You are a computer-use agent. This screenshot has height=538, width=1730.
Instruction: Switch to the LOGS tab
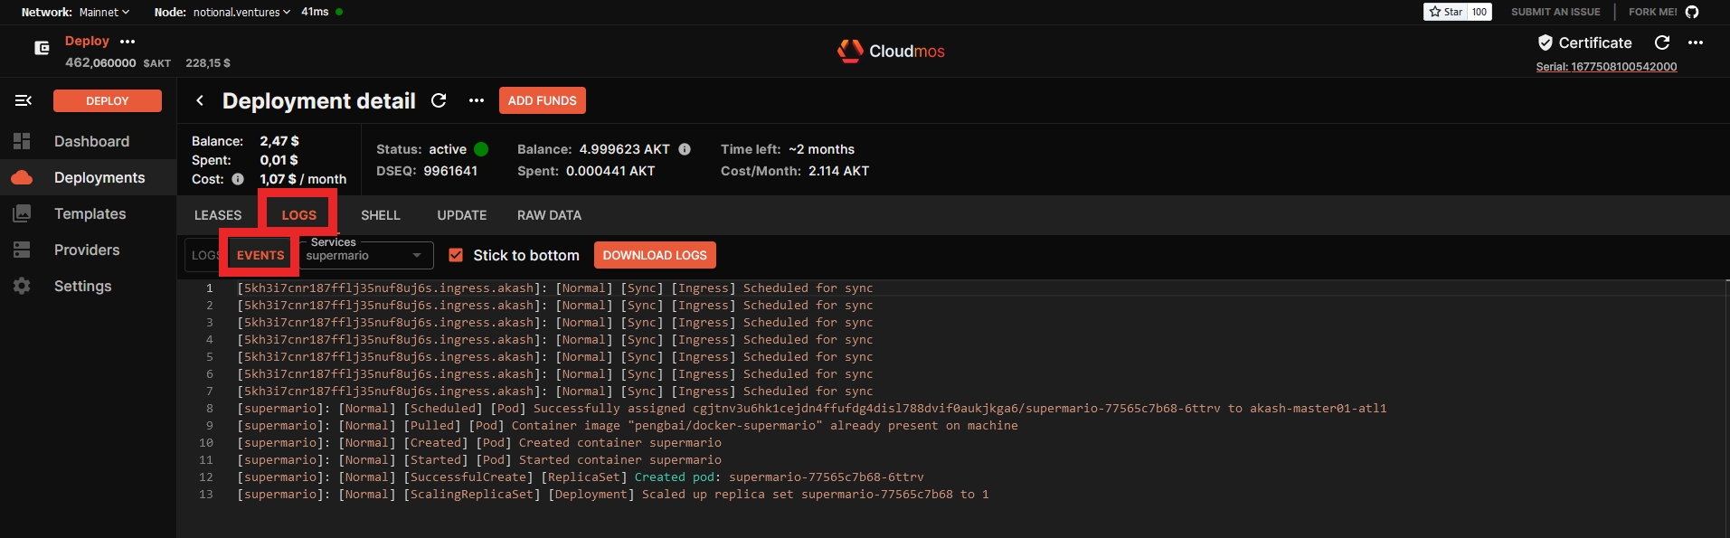(299, 215)
